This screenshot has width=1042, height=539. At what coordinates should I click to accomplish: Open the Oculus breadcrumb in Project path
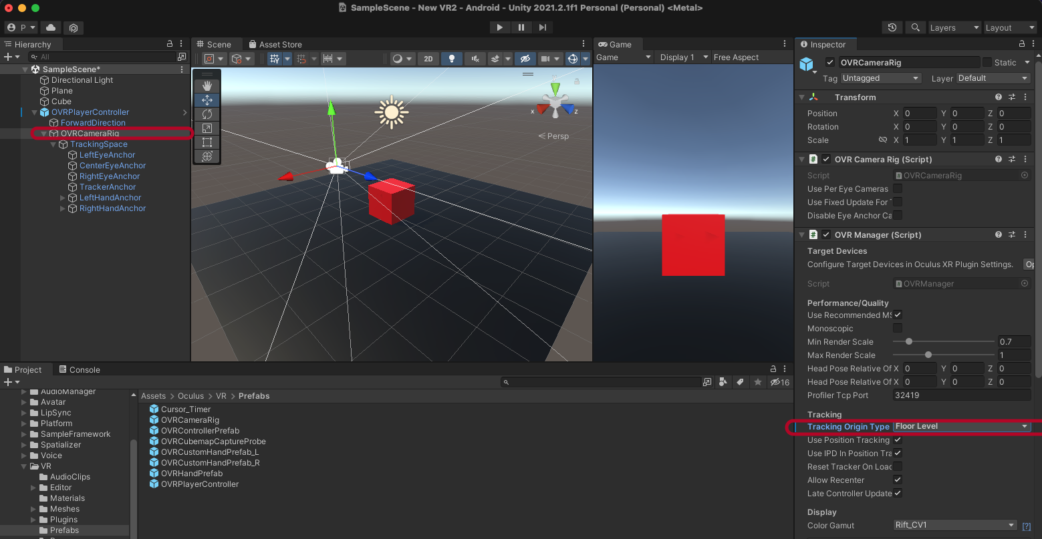point(190,396)
